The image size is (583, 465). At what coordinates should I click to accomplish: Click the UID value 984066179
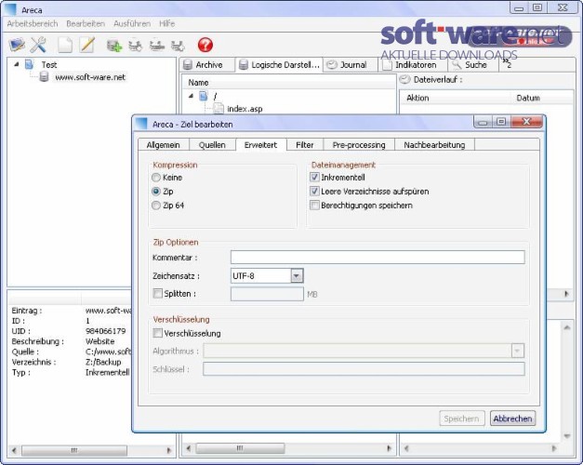tap(106, 331)
